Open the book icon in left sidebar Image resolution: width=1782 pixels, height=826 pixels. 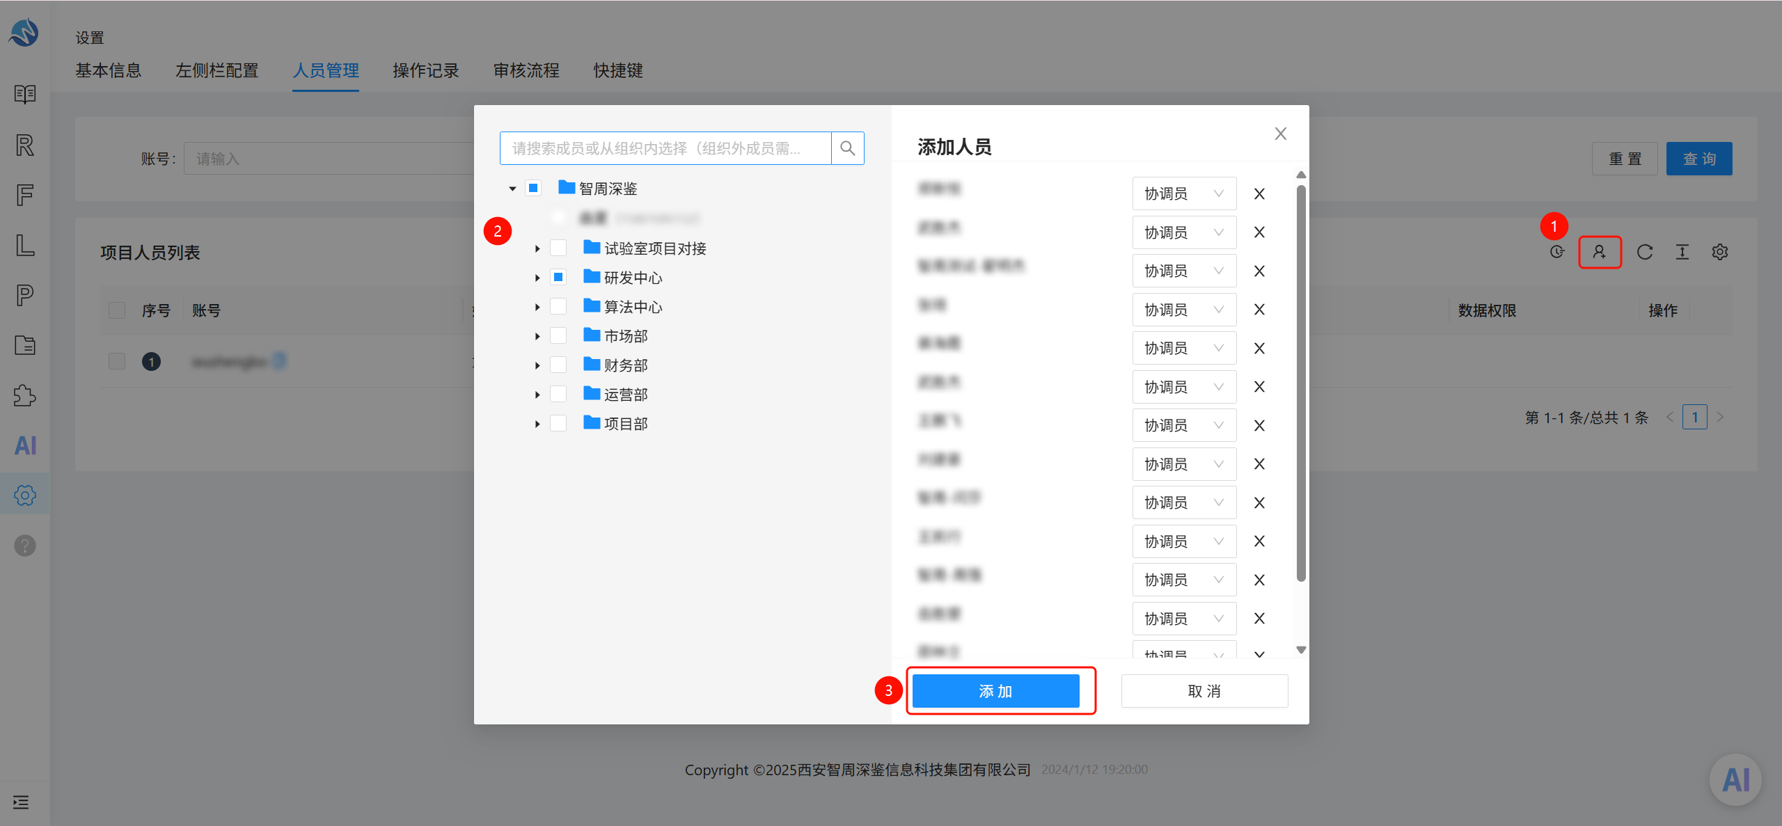(25, 94)
